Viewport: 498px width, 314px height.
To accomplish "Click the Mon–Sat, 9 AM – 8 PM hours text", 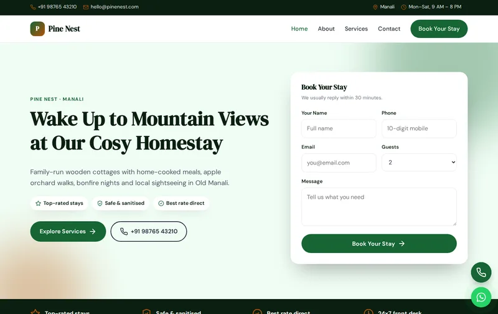I will [435, 7].
